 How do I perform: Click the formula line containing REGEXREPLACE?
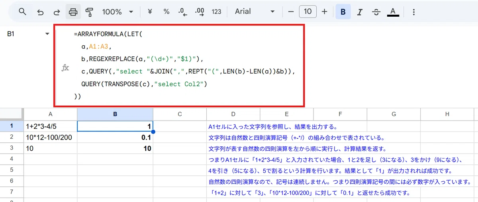(x=142, y=59)
